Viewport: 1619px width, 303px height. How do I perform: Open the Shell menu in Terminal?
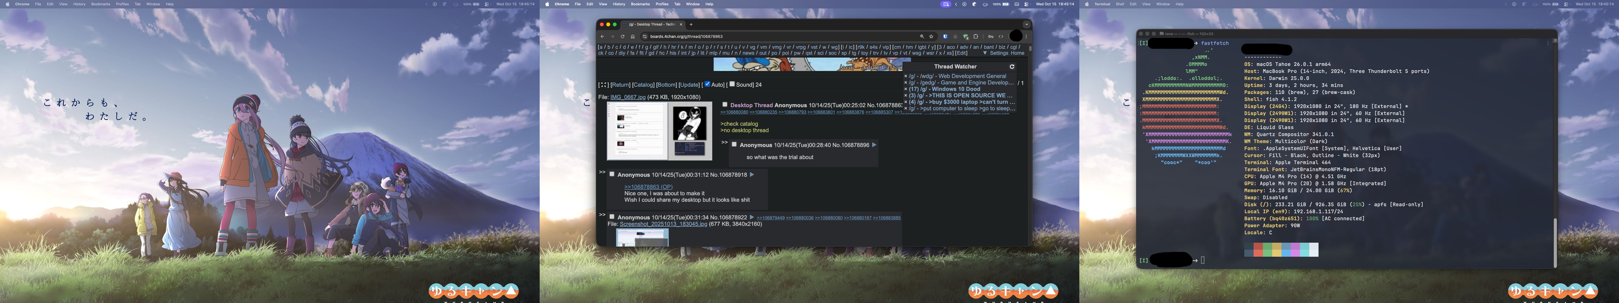coord(1120,4)
